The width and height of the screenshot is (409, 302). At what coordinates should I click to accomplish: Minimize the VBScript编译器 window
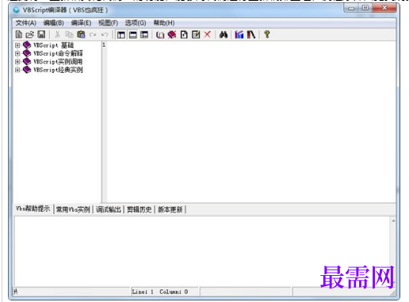(351, 8)
